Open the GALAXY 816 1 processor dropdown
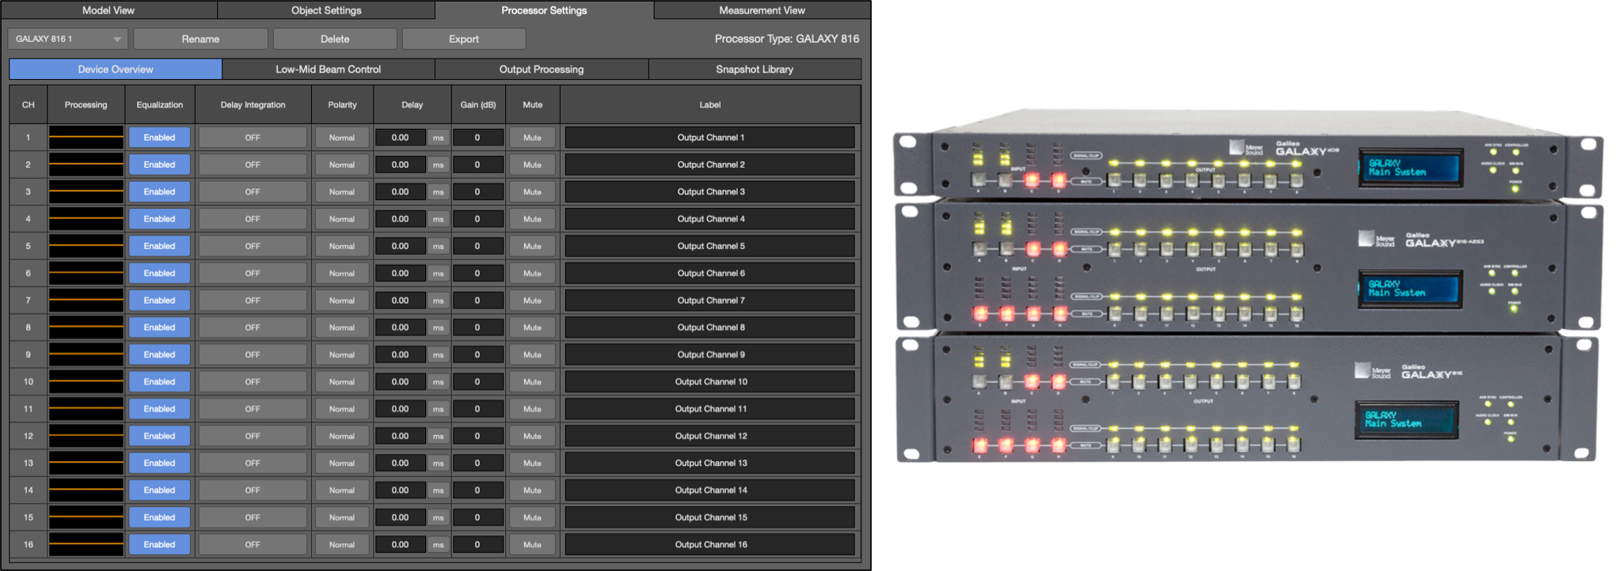 [x=67, y=39]
